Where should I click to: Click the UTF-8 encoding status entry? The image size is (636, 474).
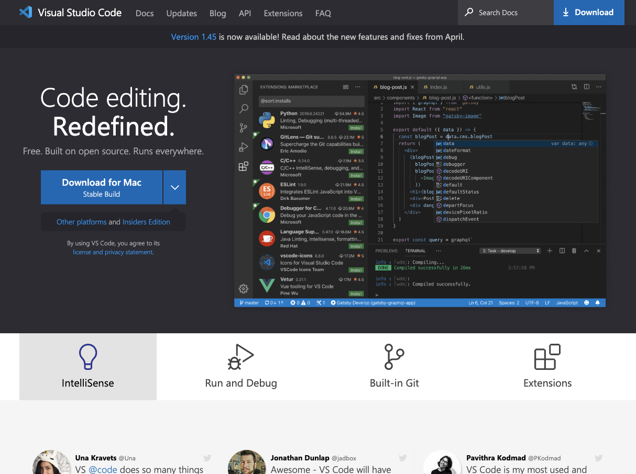tap(532, 303)
